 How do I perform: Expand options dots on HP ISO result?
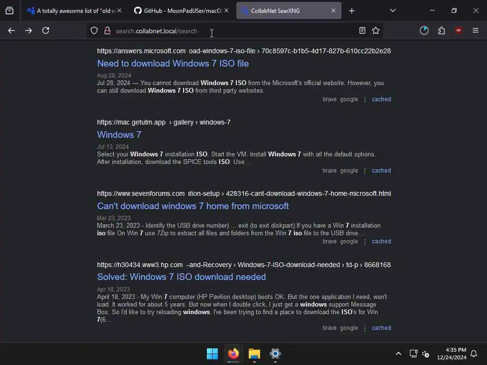pyautogui.click(x=365, y=328)
